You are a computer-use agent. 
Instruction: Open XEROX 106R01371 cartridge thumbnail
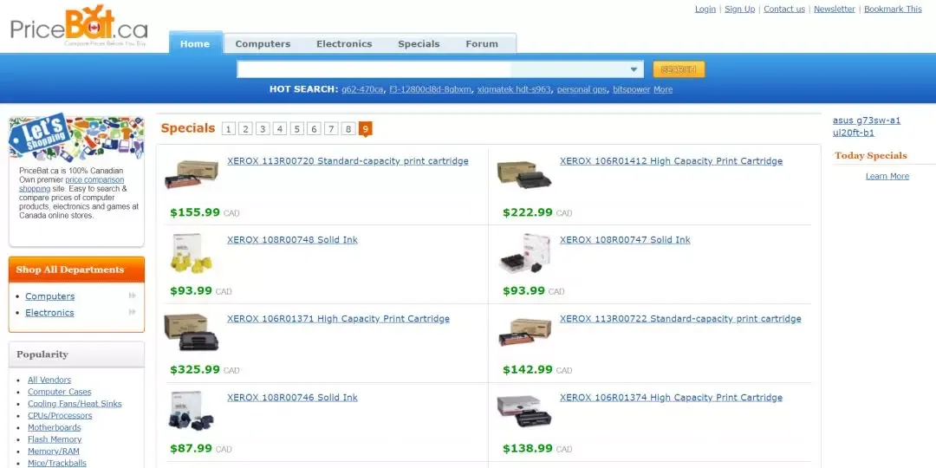click(x=192, y=332)
